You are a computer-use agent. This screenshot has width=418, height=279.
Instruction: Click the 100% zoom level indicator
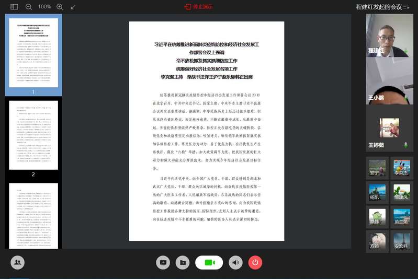click(x=44, y=7)
